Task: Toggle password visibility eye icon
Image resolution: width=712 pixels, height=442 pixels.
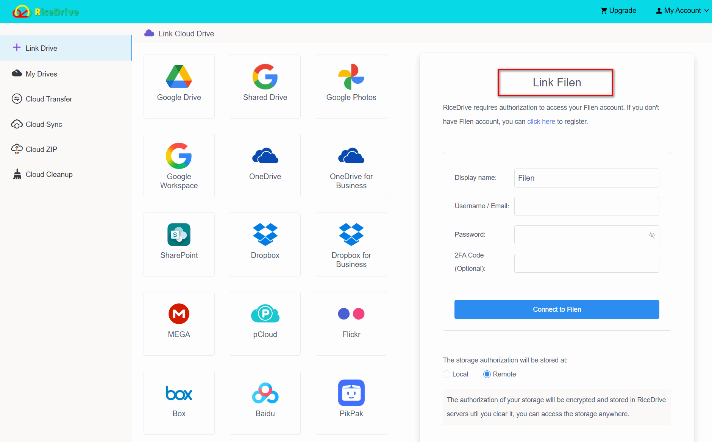Action: pos(652,235)
